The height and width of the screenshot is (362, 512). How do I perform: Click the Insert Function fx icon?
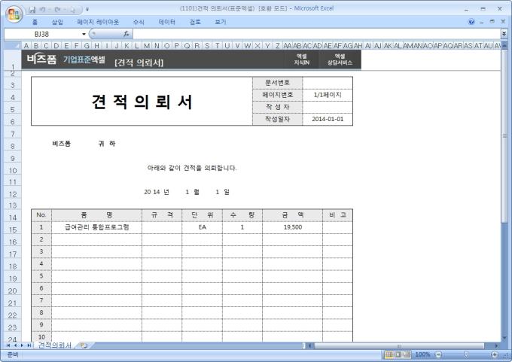(x=126, y=34)
